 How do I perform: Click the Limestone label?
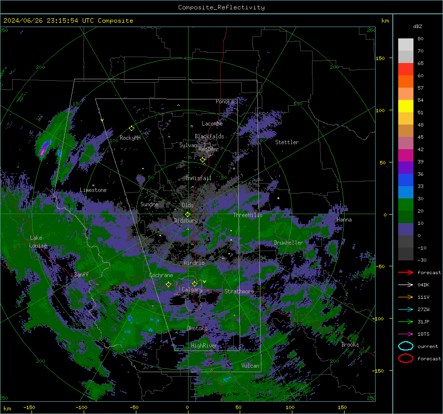point(93,190)
